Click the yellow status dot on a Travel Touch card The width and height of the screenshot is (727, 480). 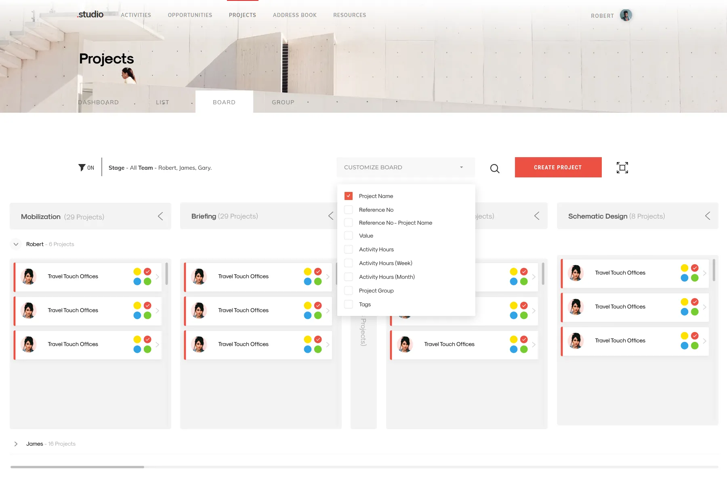(137, 271)
